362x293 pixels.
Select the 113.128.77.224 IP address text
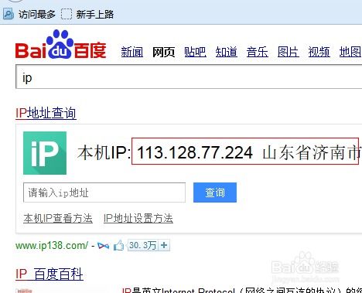[x=195, y=152]
